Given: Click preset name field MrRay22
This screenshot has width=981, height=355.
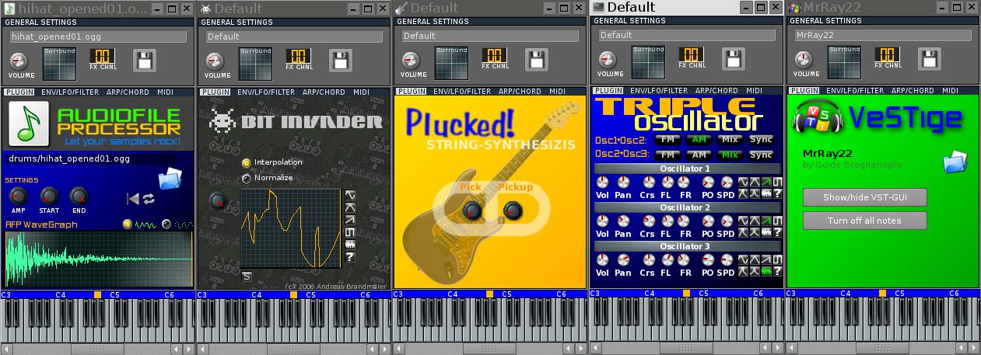Looking at the screenshot, I should pos(882,35).
